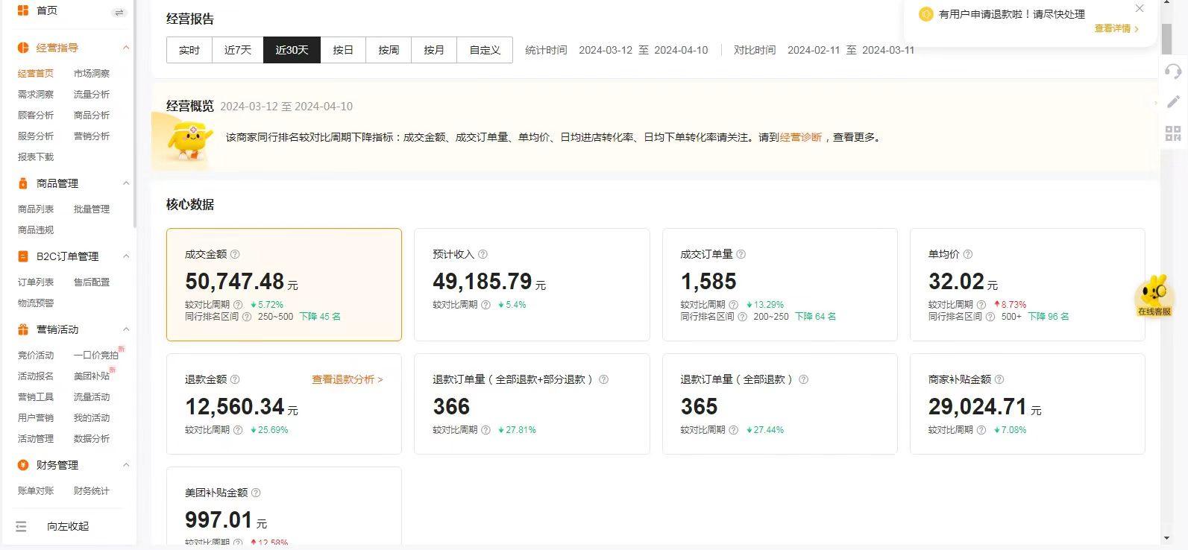Close the refund notification popup

click(1139, 9)
